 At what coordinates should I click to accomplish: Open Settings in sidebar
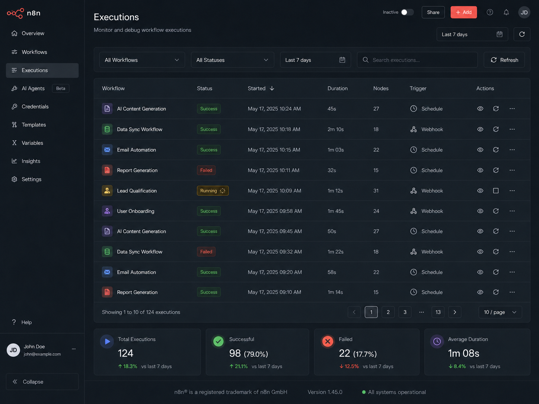(42, 179)
